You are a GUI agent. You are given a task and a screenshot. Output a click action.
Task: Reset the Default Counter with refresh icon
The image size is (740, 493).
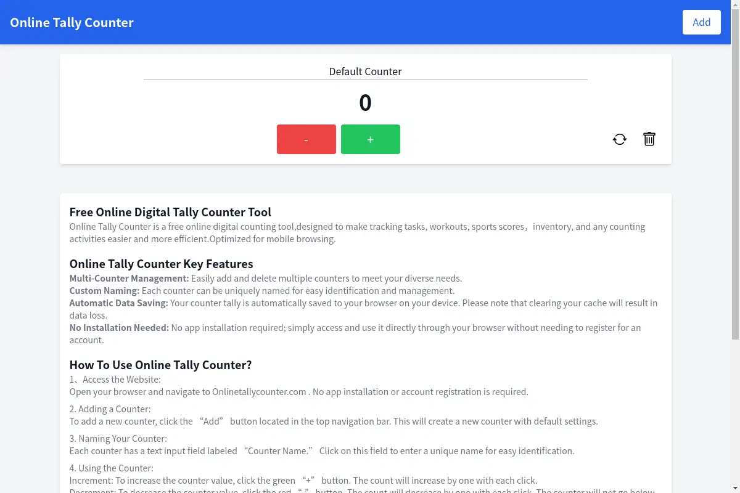click(620, 139)
